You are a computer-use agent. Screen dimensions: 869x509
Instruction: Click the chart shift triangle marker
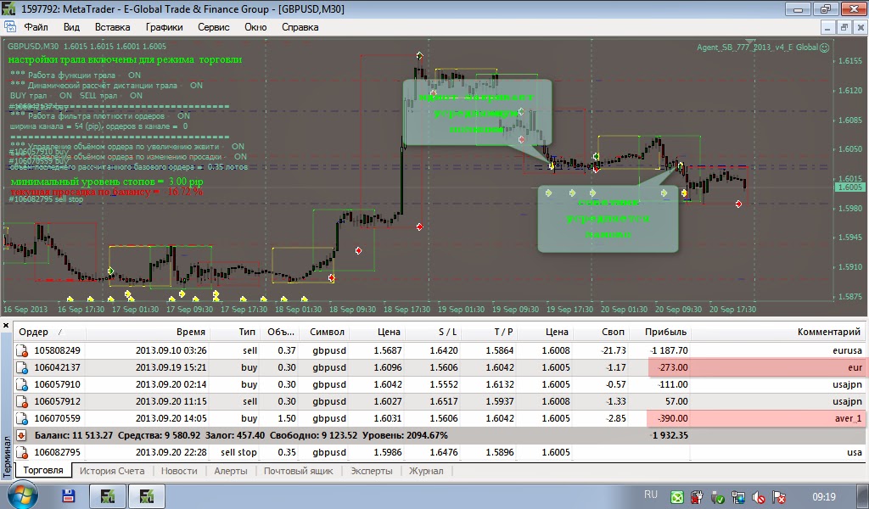tap(750, 42)
